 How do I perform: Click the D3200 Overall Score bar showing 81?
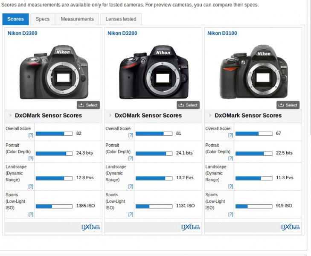tap(154, 134)
